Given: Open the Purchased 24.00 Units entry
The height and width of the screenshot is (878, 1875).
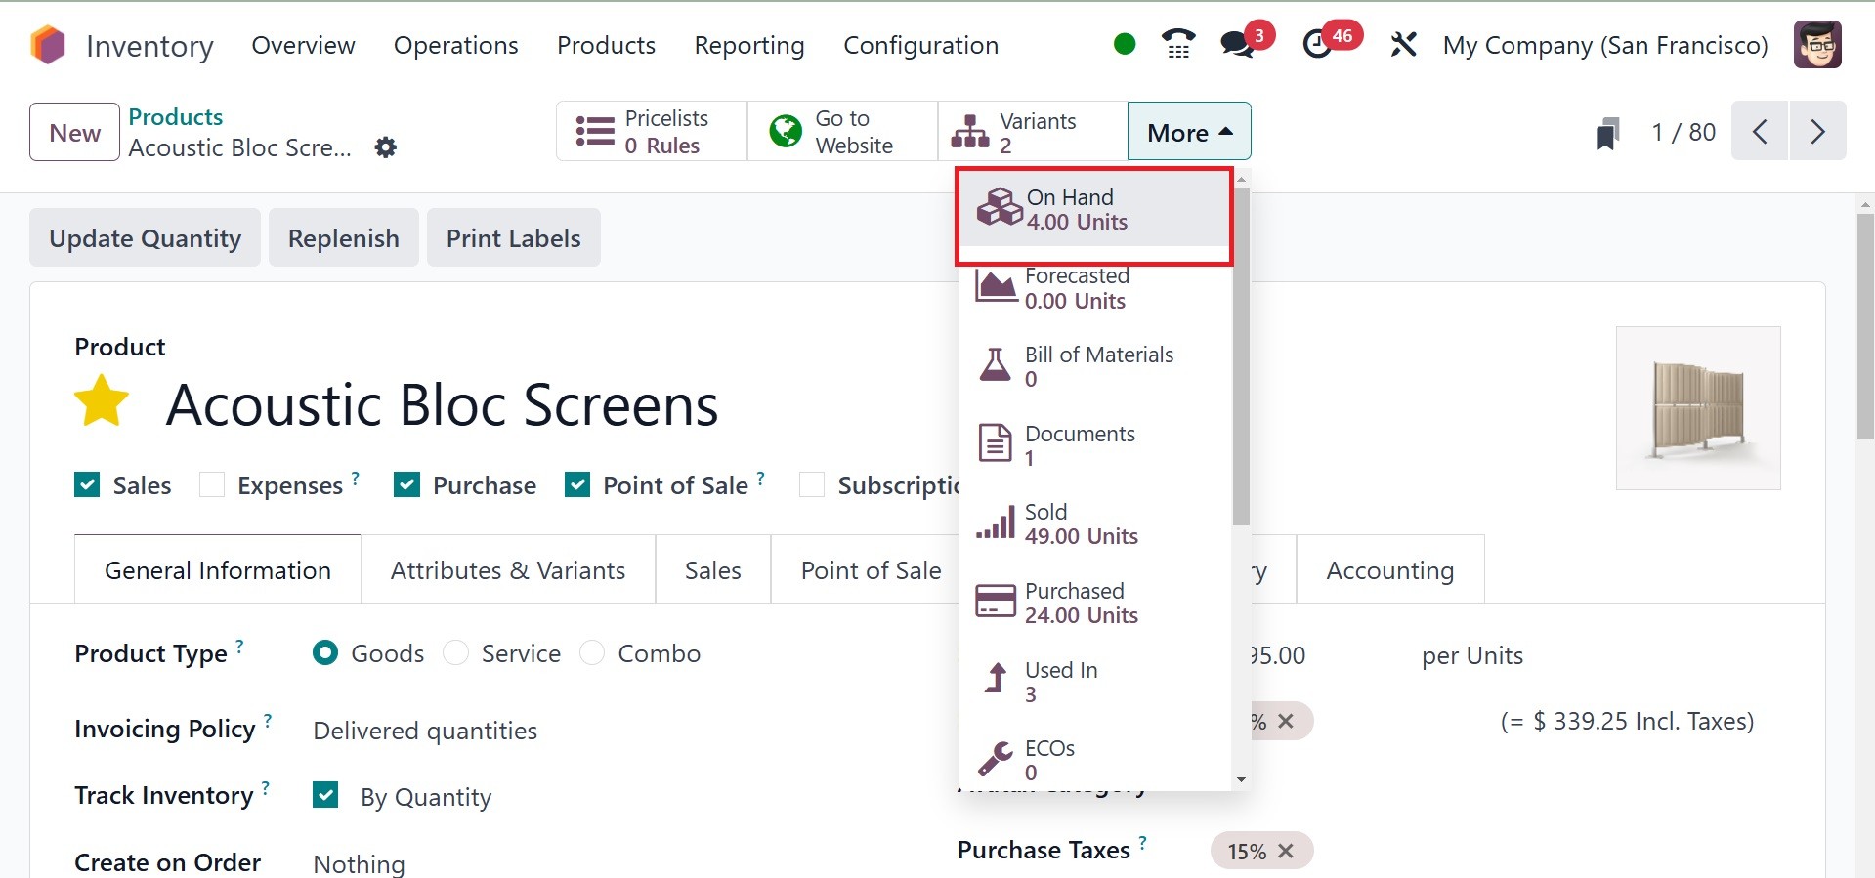Looking at the screenshot, I should click(1094, 603).
